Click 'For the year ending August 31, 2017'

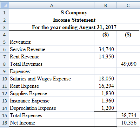pyautogui.click(x=74, y=27)
